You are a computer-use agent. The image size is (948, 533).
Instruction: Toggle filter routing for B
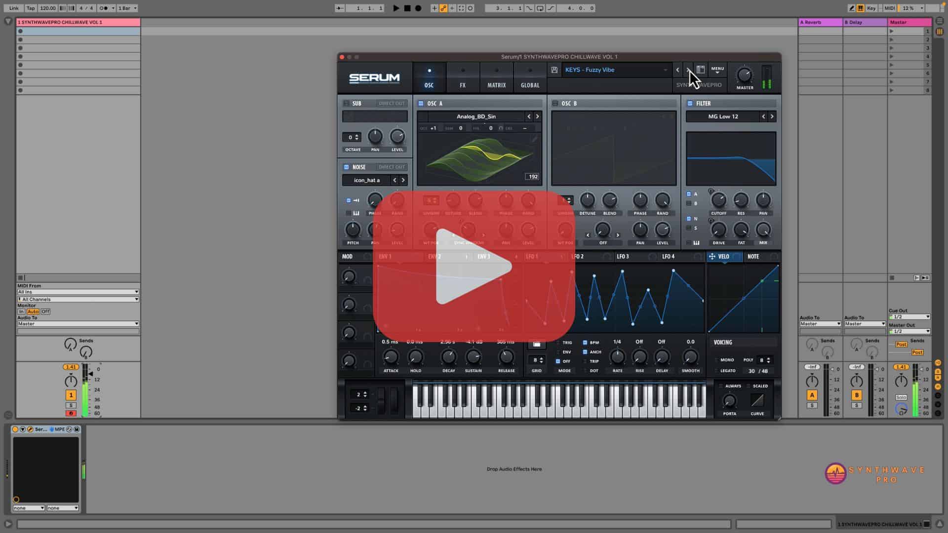click(689, 203)
